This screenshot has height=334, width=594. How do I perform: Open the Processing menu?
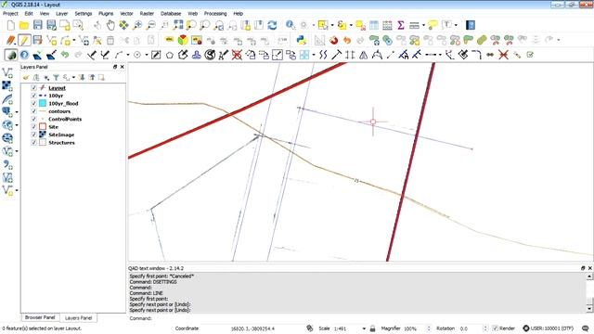pos(215,14)
